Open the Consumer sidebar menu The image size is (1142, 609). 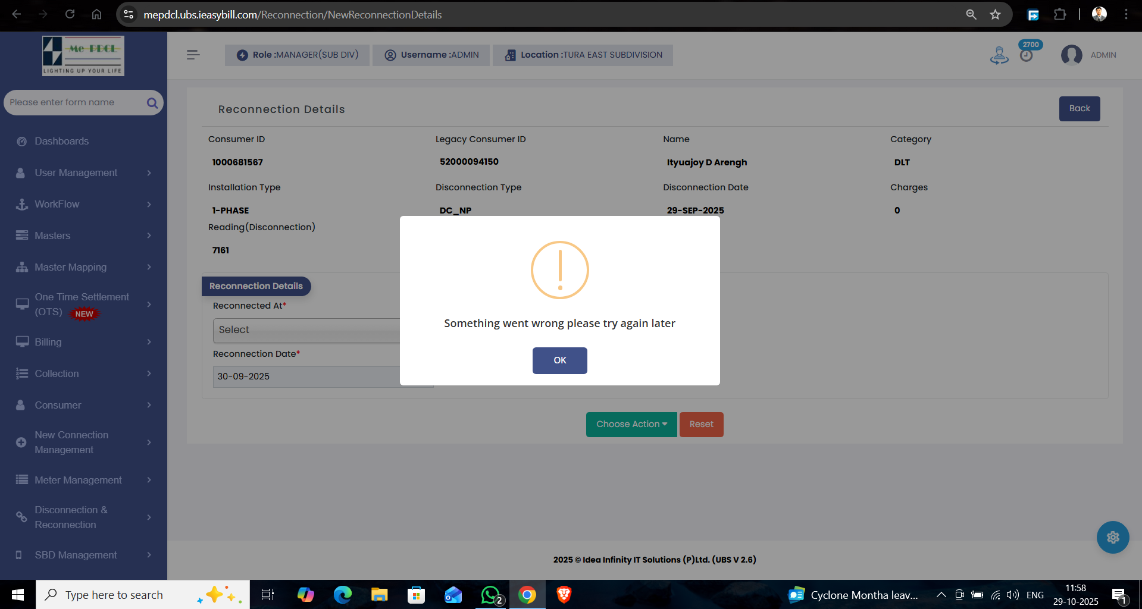coord(83,405)
